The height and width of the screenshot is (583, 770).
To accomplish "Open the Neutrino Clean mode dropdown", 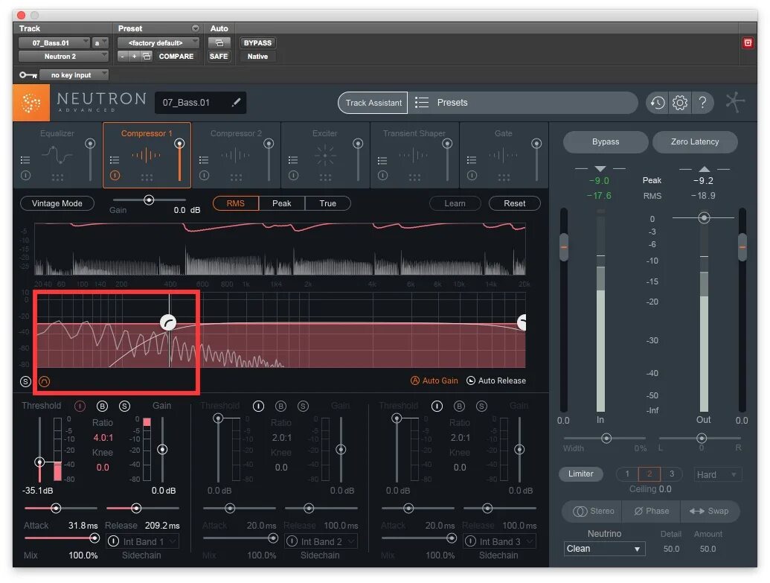I will point(605,549).
